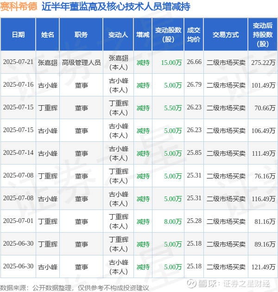
Task: Click holdings value 106.49万
Action: [x=263, y=131]
